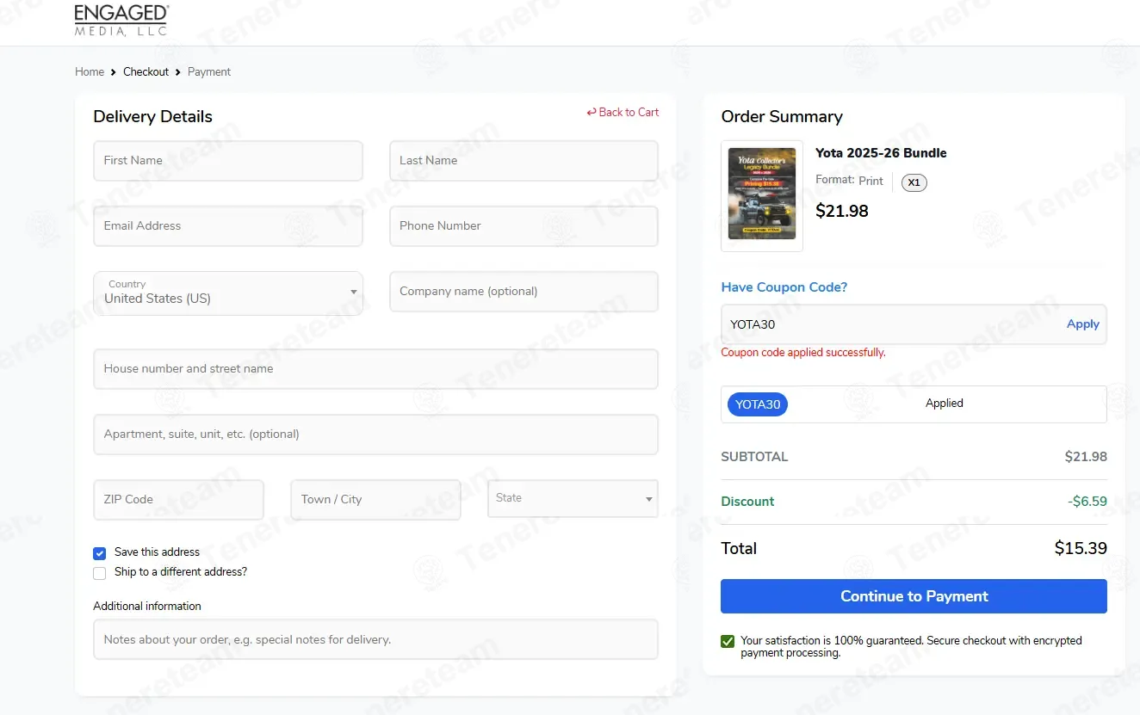Uncheck Save this address checkbox
Screen dimensions: 1140x715
click(100, 553)
